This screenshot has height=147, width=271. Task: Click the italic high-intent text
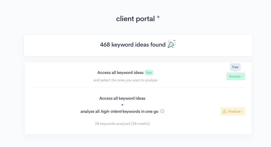(x=111, y=111)
